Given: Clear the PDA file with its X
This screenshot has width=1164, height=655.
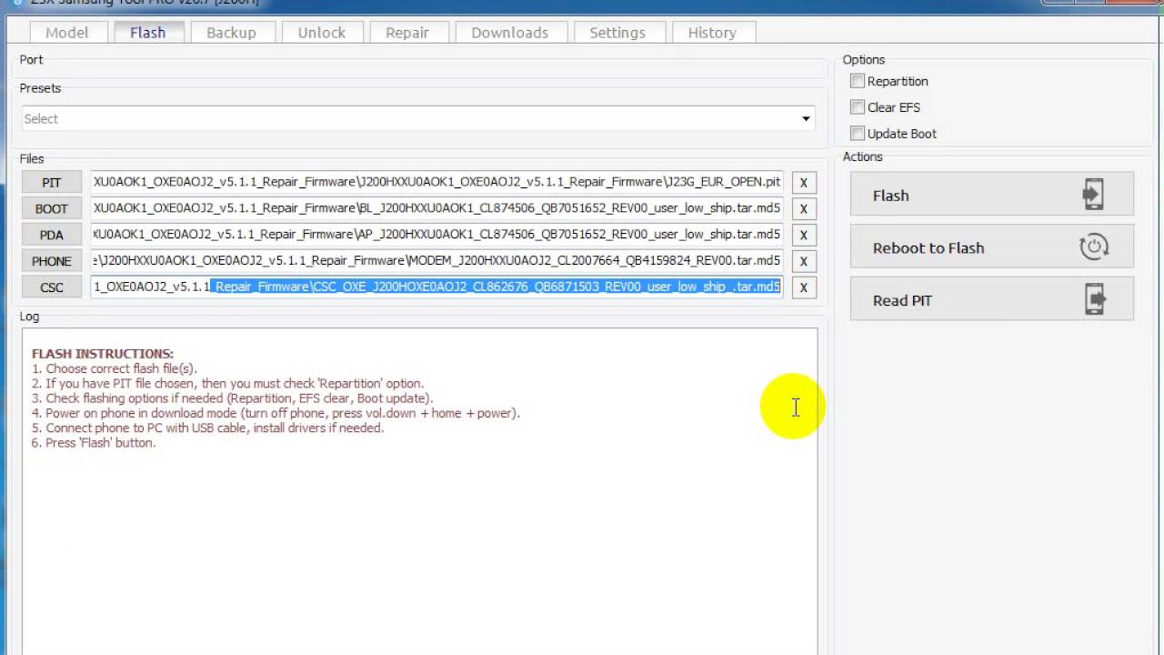Looking at the screenshot, I should pos(804,235).
